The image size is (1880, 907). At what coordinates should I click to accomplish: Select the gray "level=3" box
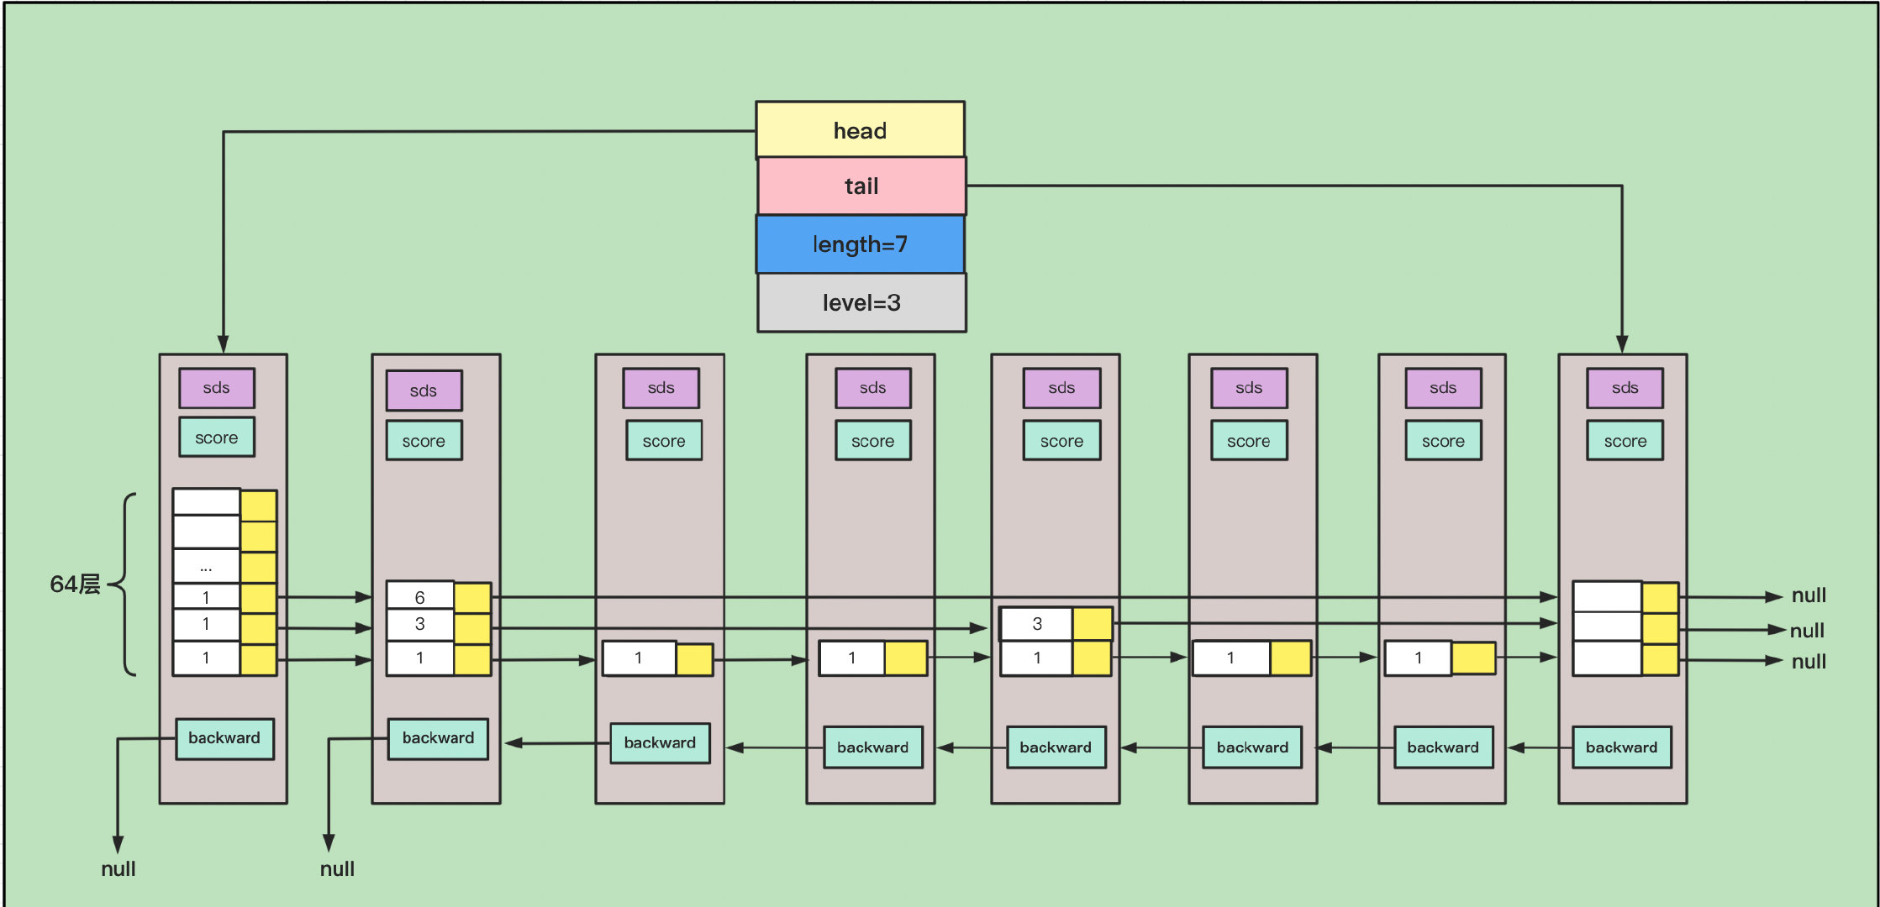861,302
